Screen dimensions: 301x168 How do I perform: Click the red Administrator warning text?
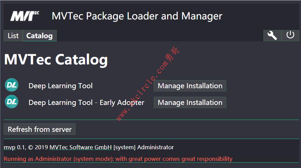pos(118,159)
